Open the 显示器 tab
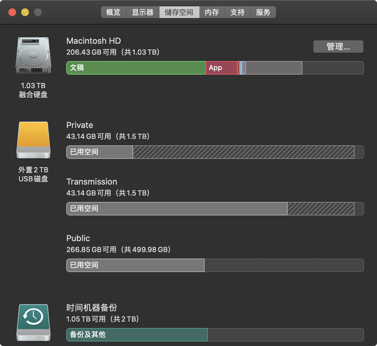 click(143, 12)
